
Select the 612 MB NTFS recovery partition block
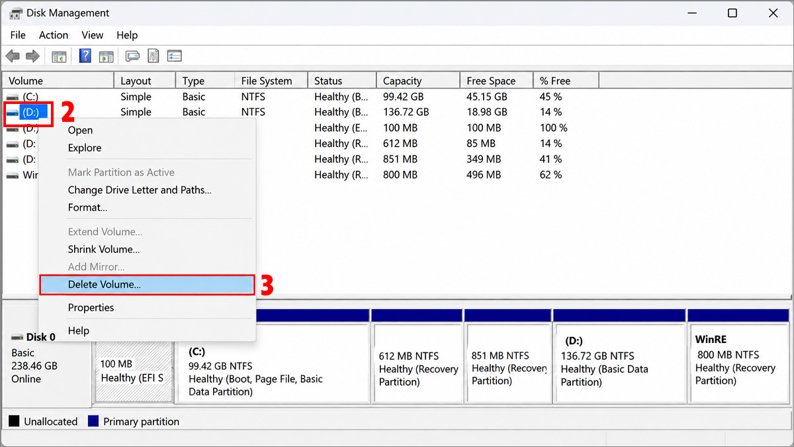point(417,363)
